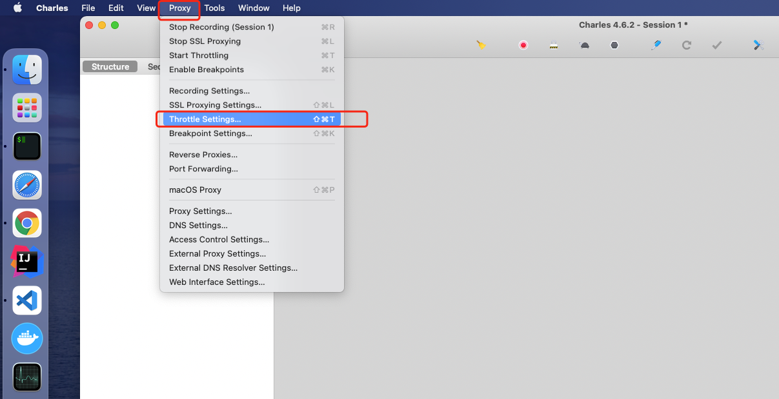779x399 pixels.
Task: Open the Help menu
Action: [292, 8]
